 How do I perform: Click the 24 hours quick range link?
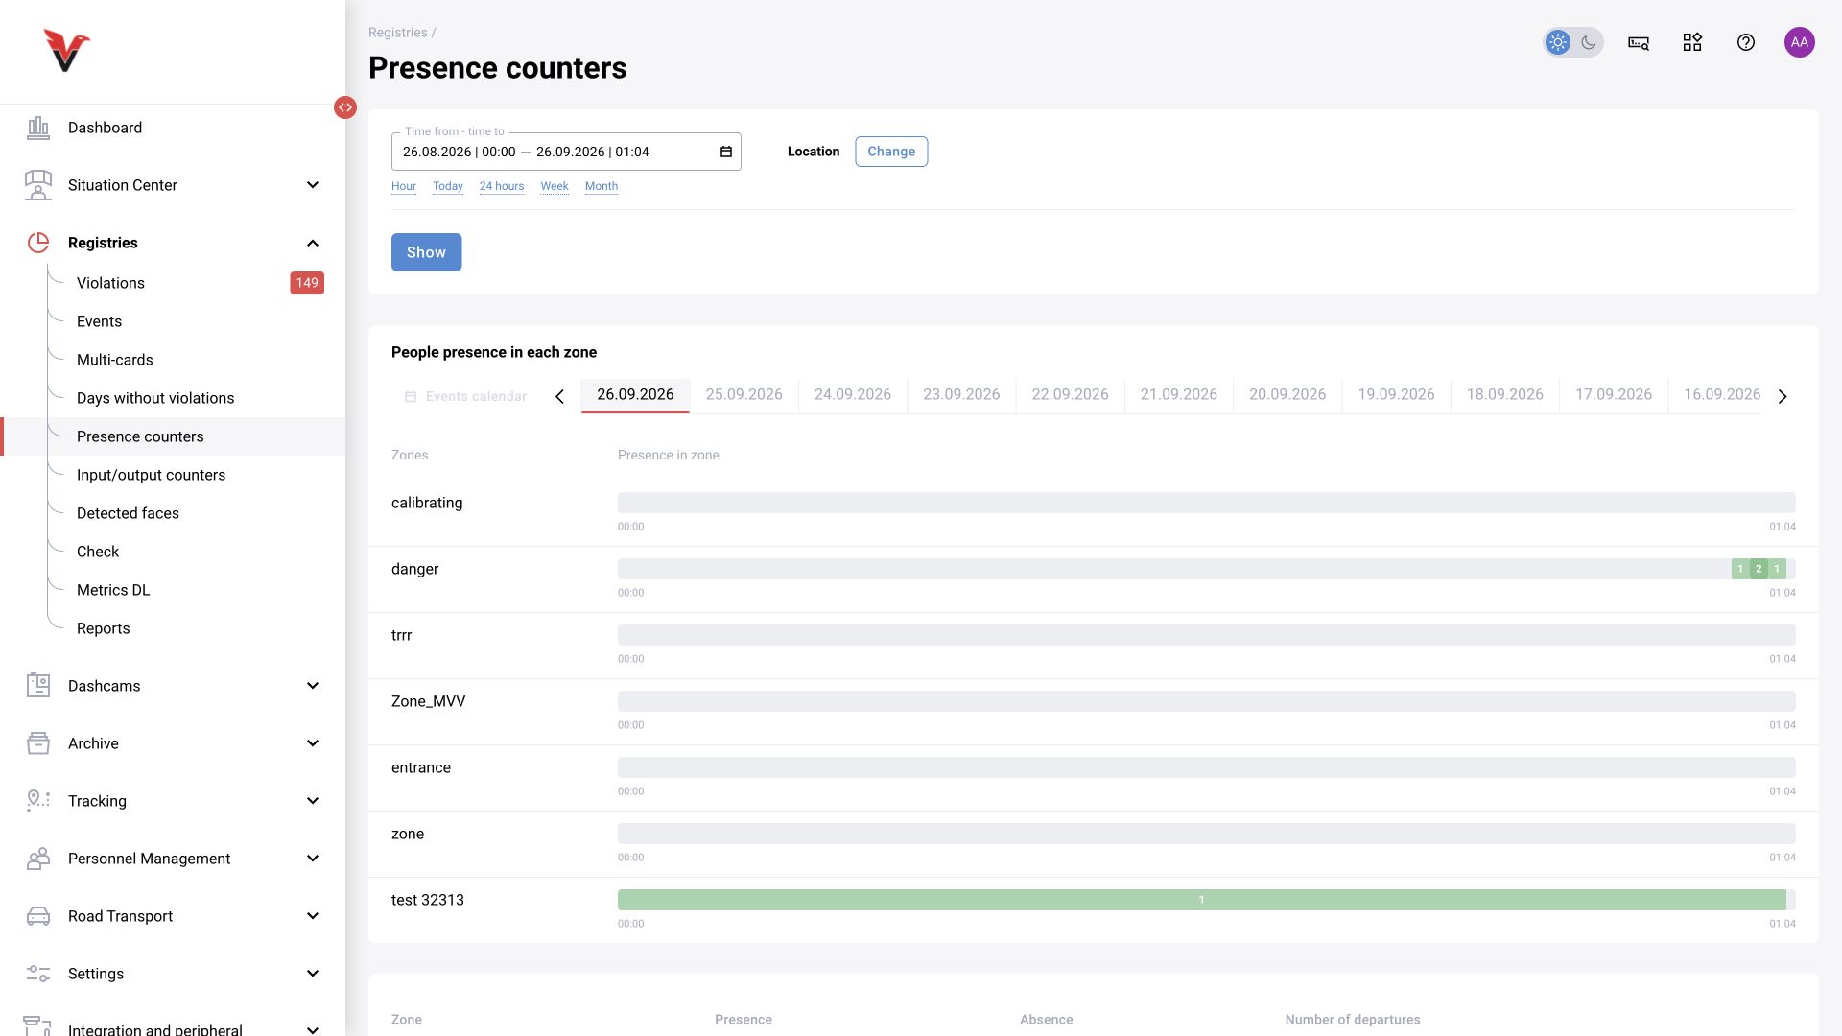pyautogui.click(x=502, y=186)
